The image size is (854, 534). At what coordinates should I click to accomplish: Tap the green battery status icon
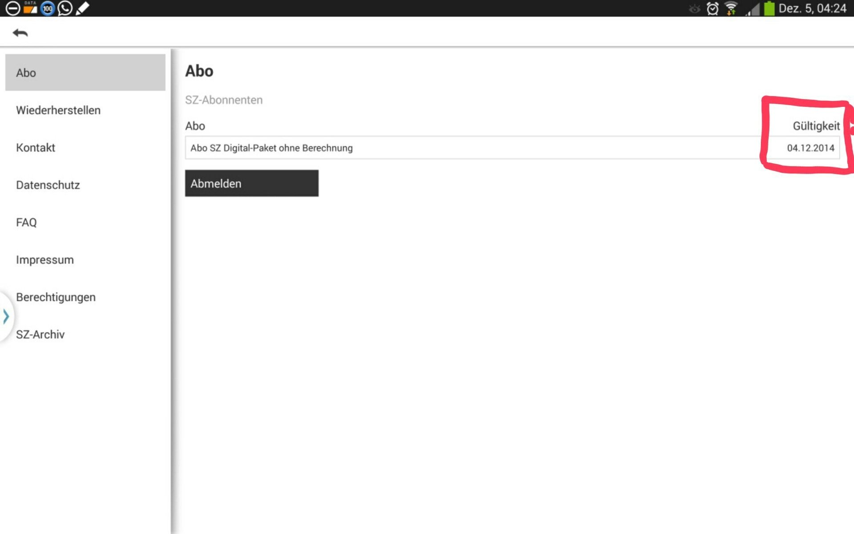coord(769,8)
